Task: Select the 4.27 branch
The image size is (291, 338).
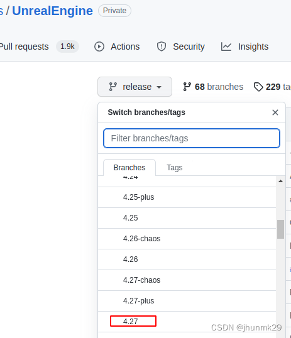Action: click(187, 322)
